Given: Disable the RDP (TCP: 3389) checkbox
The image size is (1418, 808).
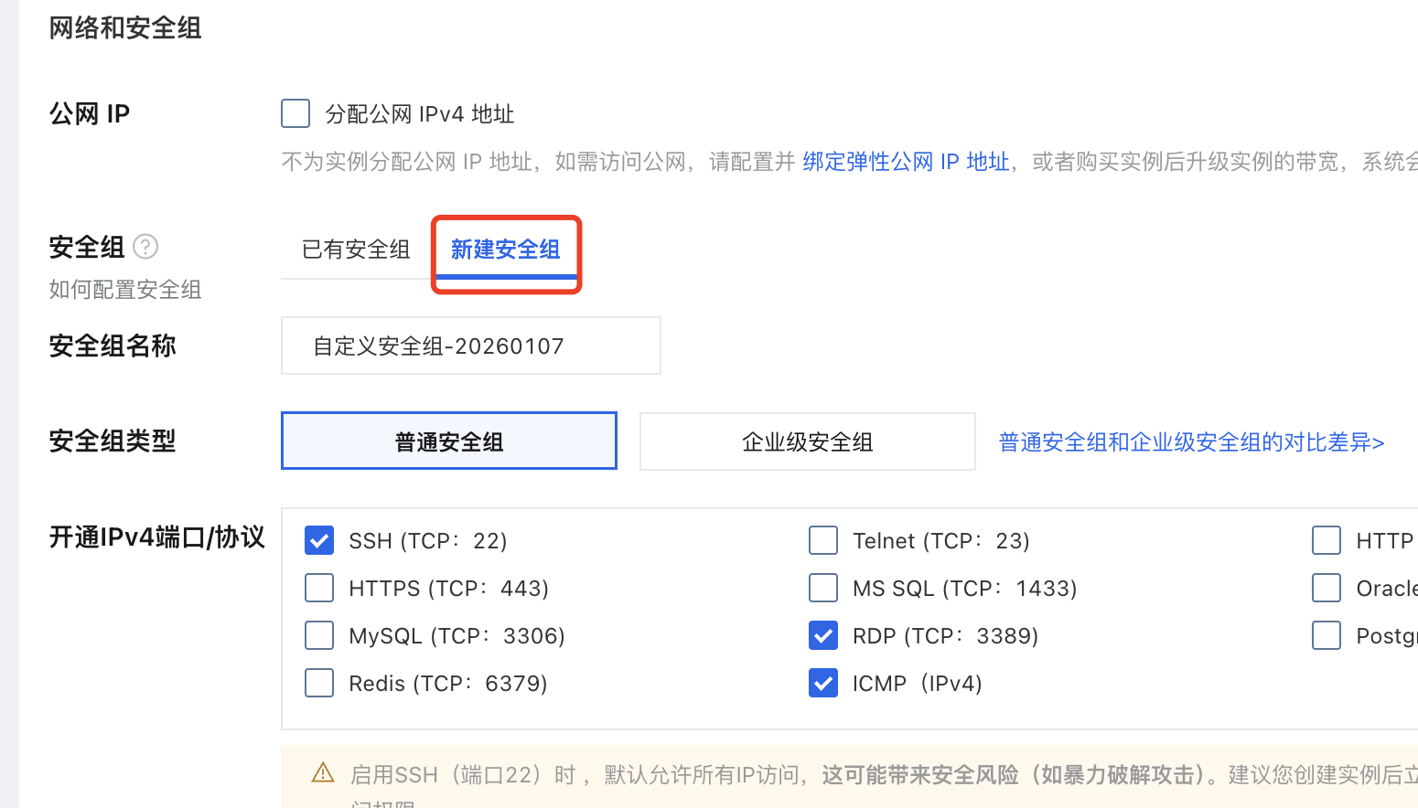Looking at the screenshot, I should pos(822,635).
